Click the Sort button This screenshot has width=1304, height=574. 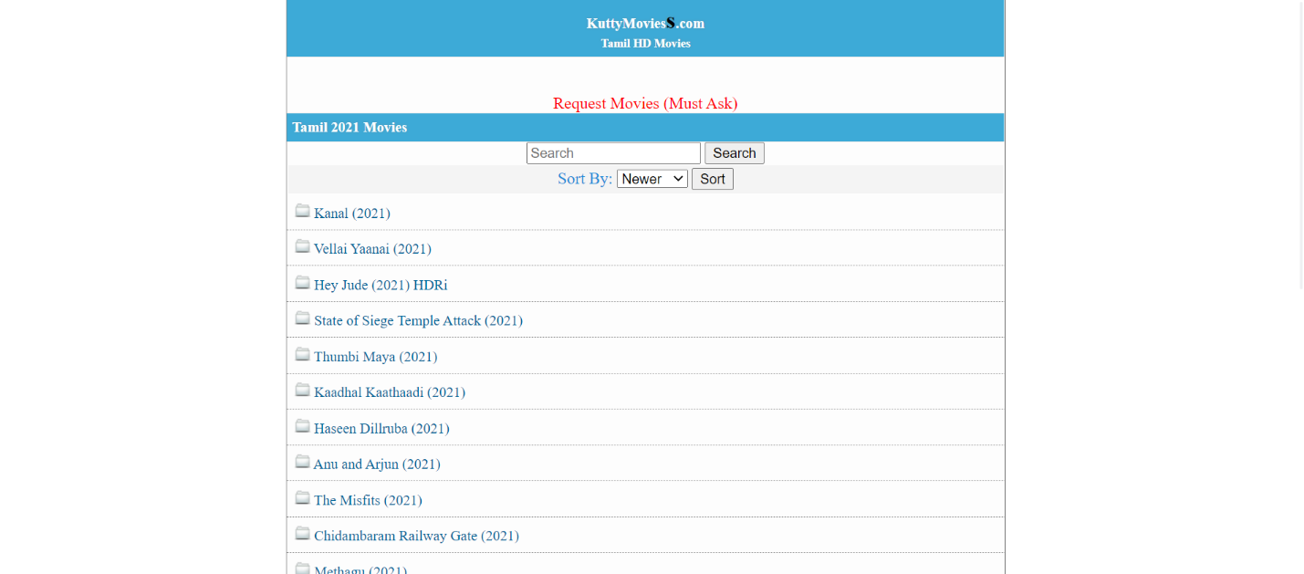tap(713, 179)
